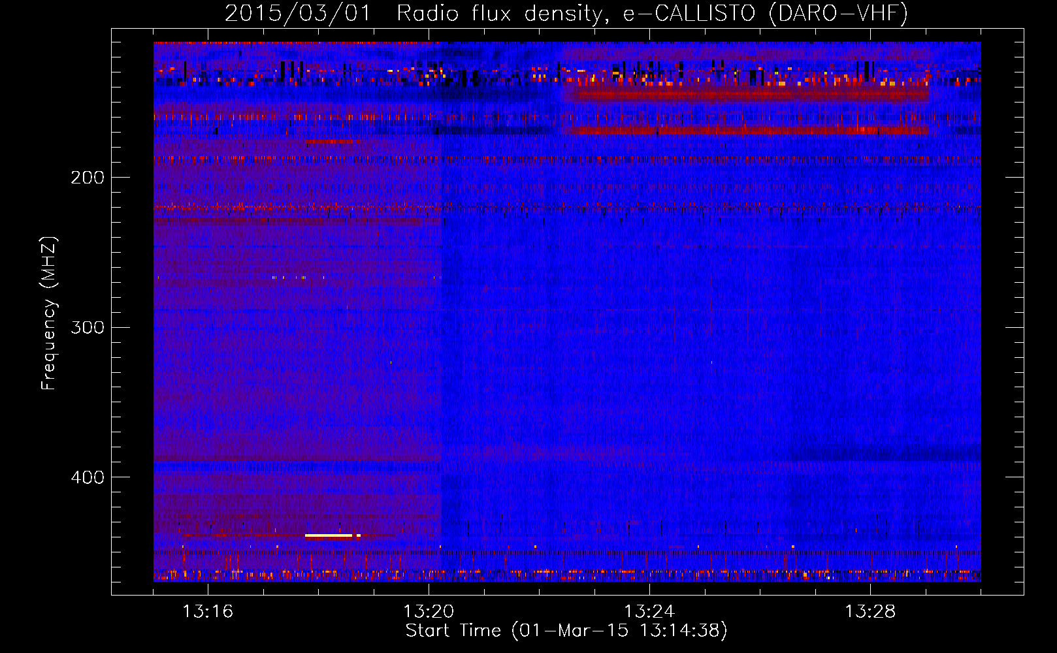The width and height of the screenshot is (1057, 653).
Task: Click the 400 frequency tick label
Action: [x=88, y=477]
